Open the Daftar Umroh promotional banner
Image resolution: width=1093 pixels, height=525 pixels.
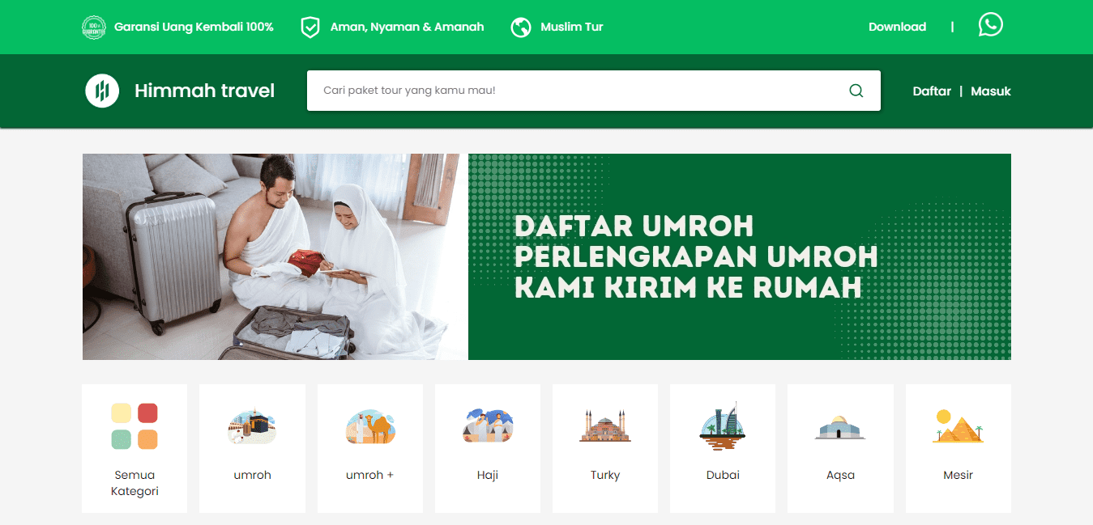(547, 256)
